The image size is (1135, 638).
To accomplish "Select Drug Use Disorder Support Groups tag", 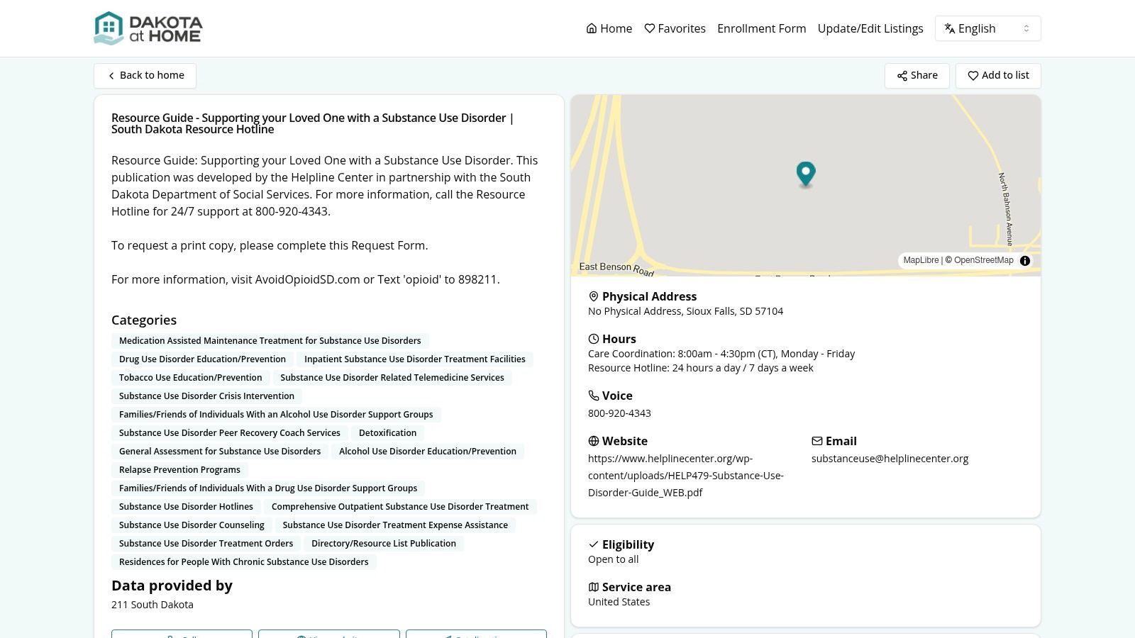I will pos(268,488).
